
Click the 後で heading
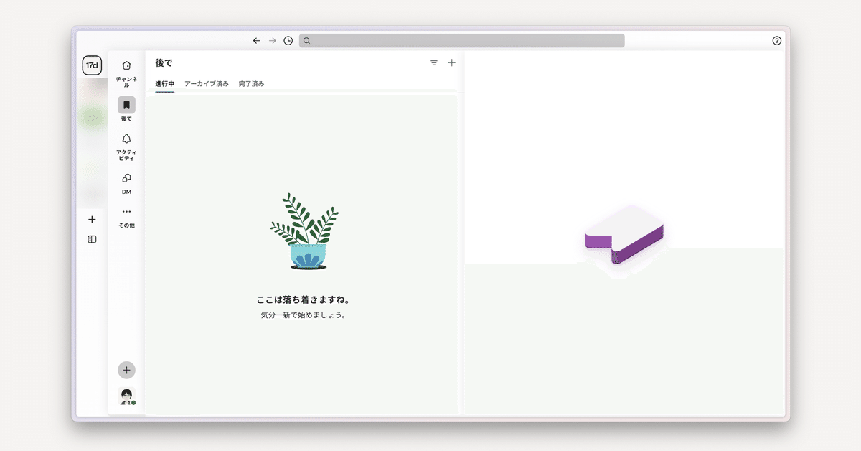[164, 63]
